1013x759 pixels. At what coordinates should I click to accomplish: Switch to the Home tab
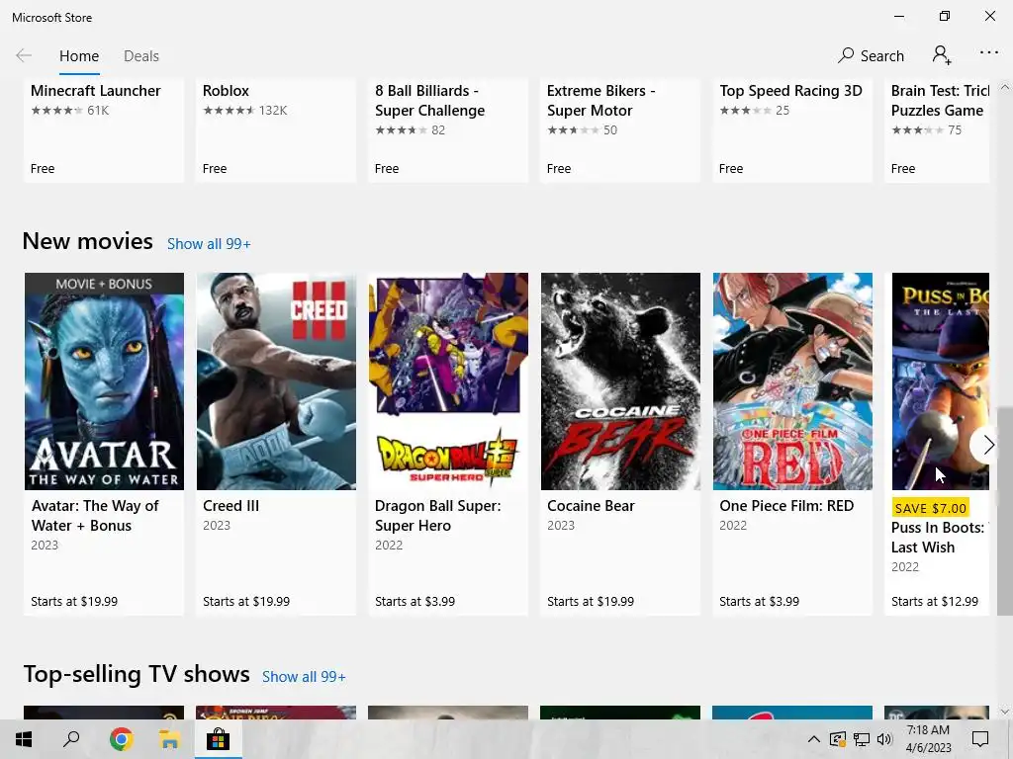[79, 56]
